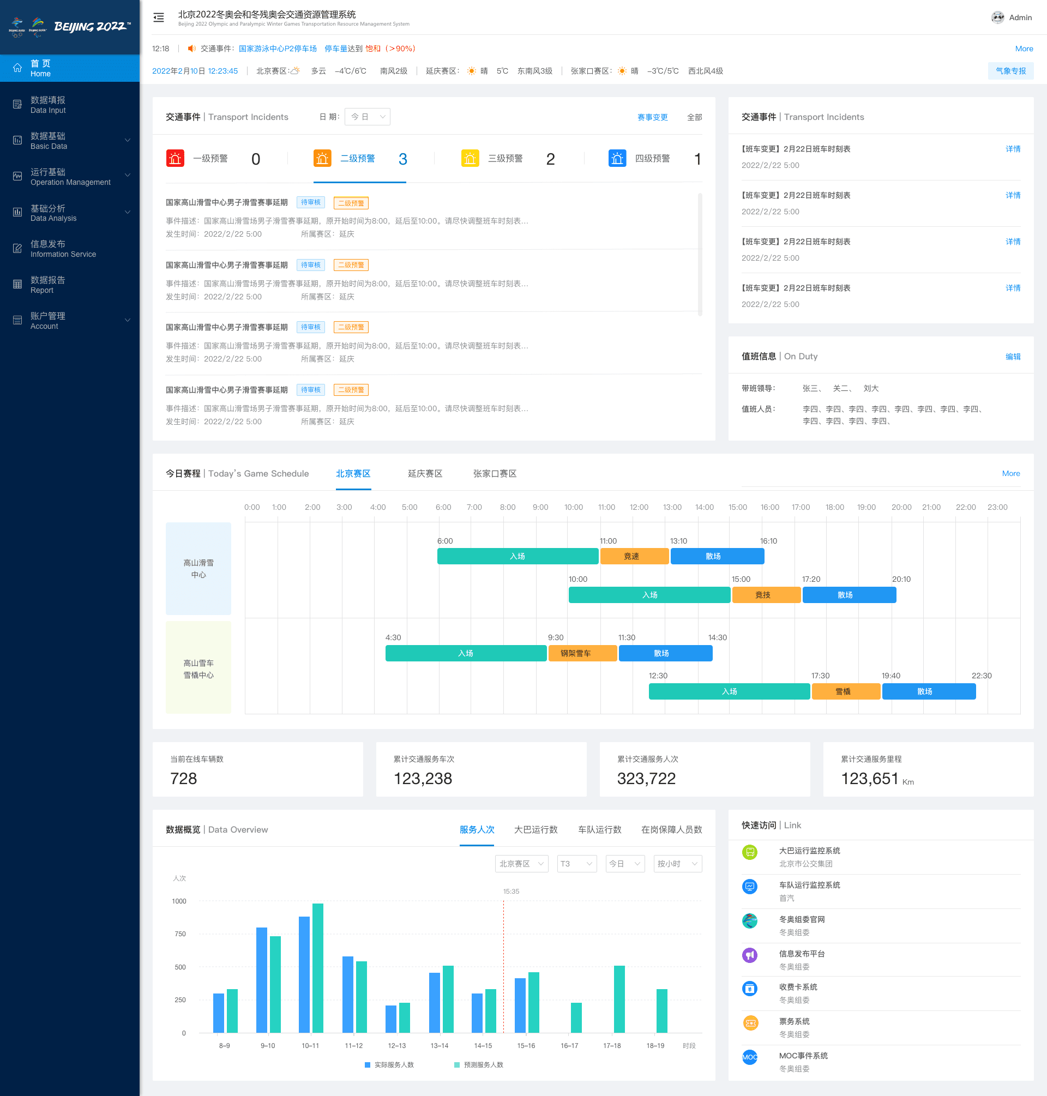Click the sidebar collapse hamburger icon

point(159,18)
